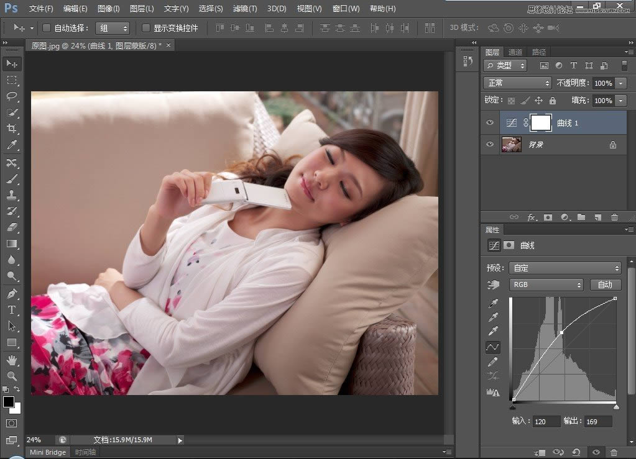Enable the 显示变换控件 checkbox
This screenshot has height=459, width=636.
pyautogui.click(x=146, y=28)
